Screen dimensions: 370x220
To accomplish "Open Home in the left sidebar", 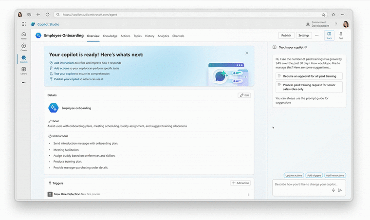I will (x=23, y=35).
